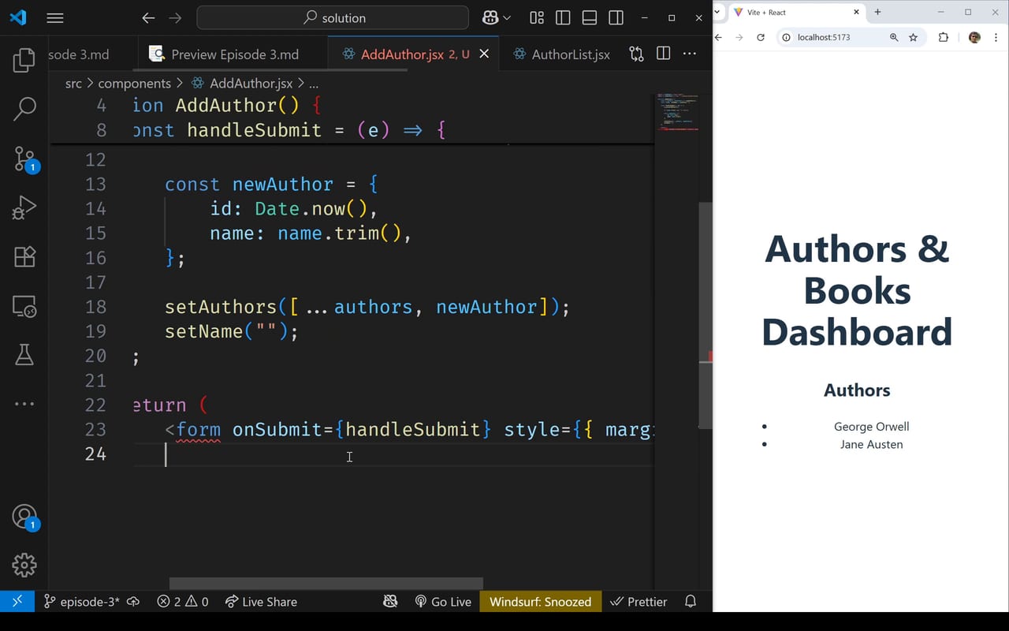This screenshot has height=631, width=1009.
Task: Click the episode-3* branch in the status bar
Action: coord(82,602)
